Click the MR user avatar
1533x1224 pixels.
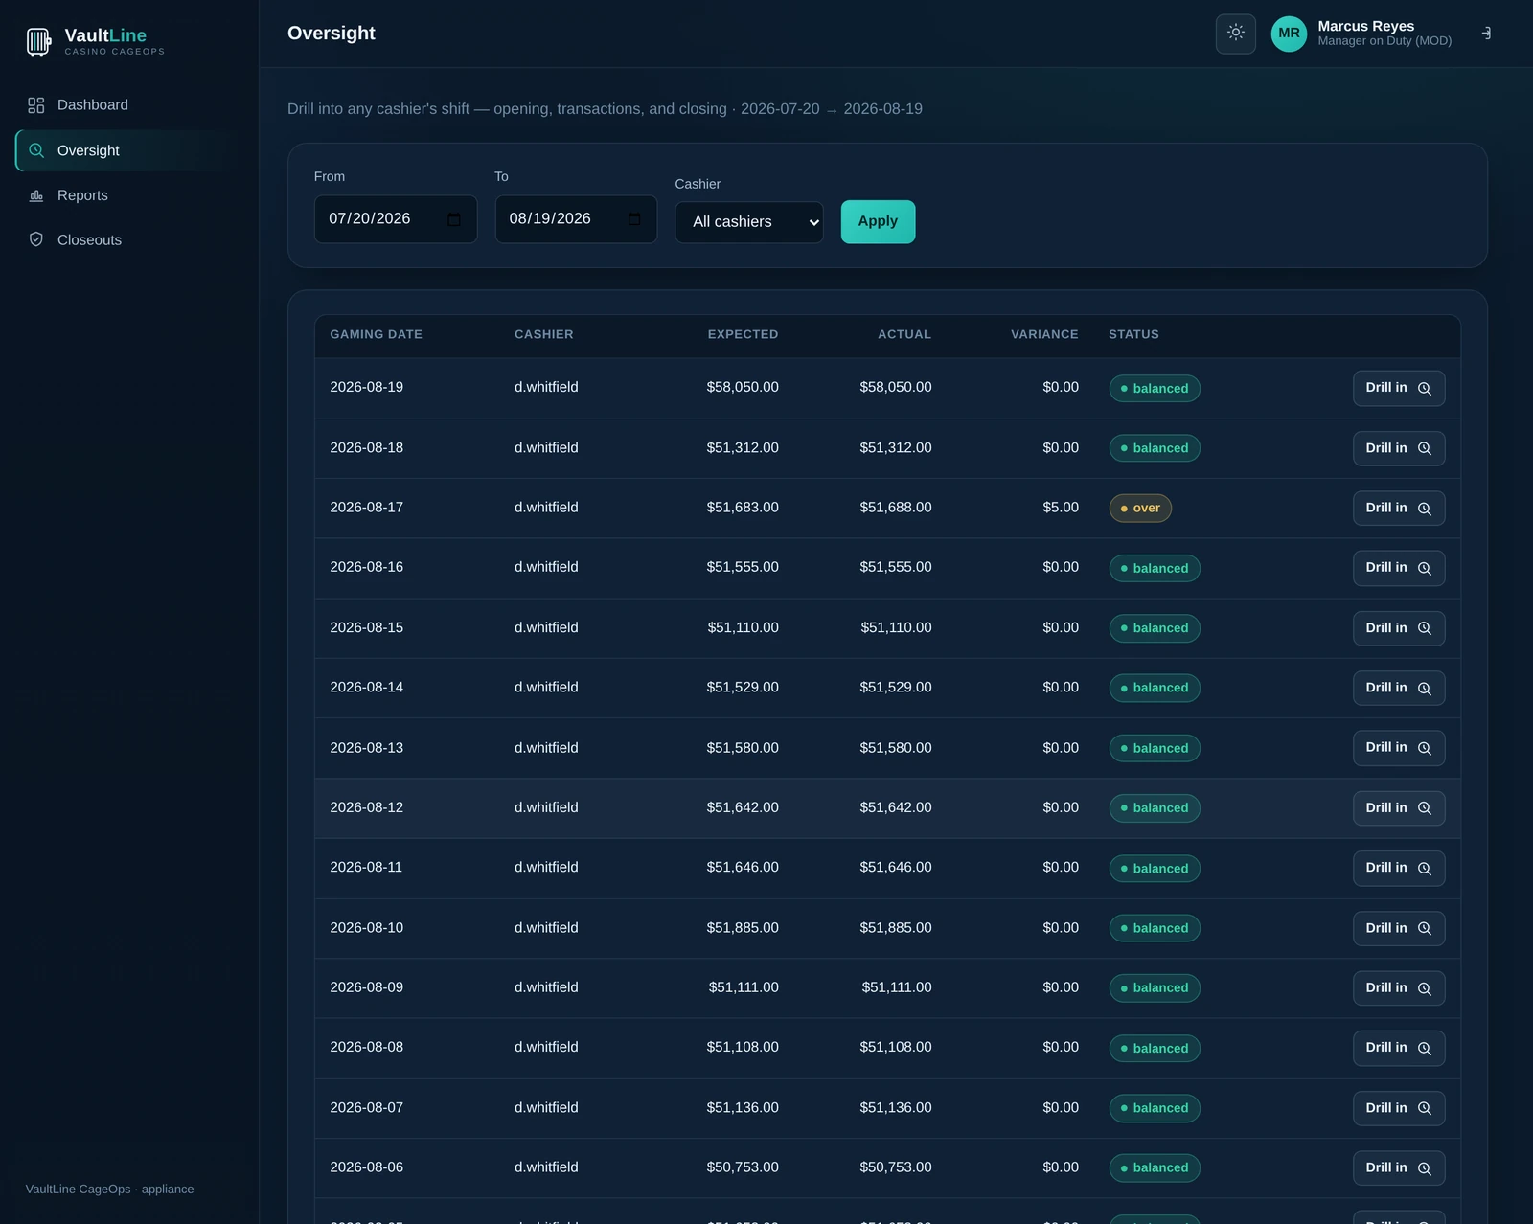pyautogui.click(x=1289, y=34)
